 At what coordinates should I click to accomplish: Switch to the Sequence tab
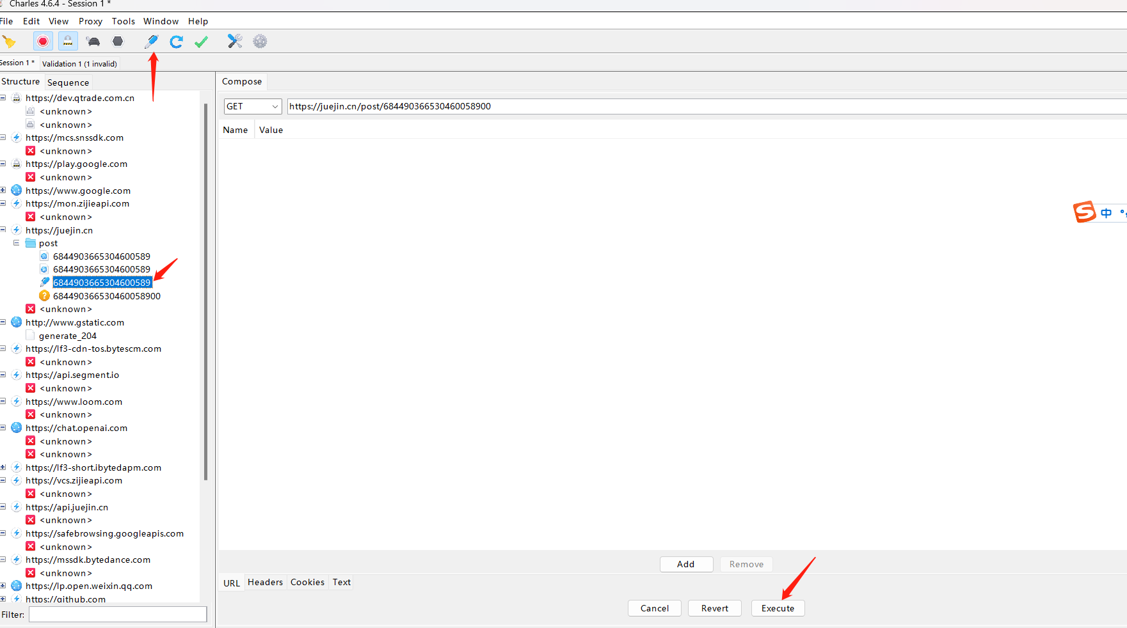pos(68,82)
